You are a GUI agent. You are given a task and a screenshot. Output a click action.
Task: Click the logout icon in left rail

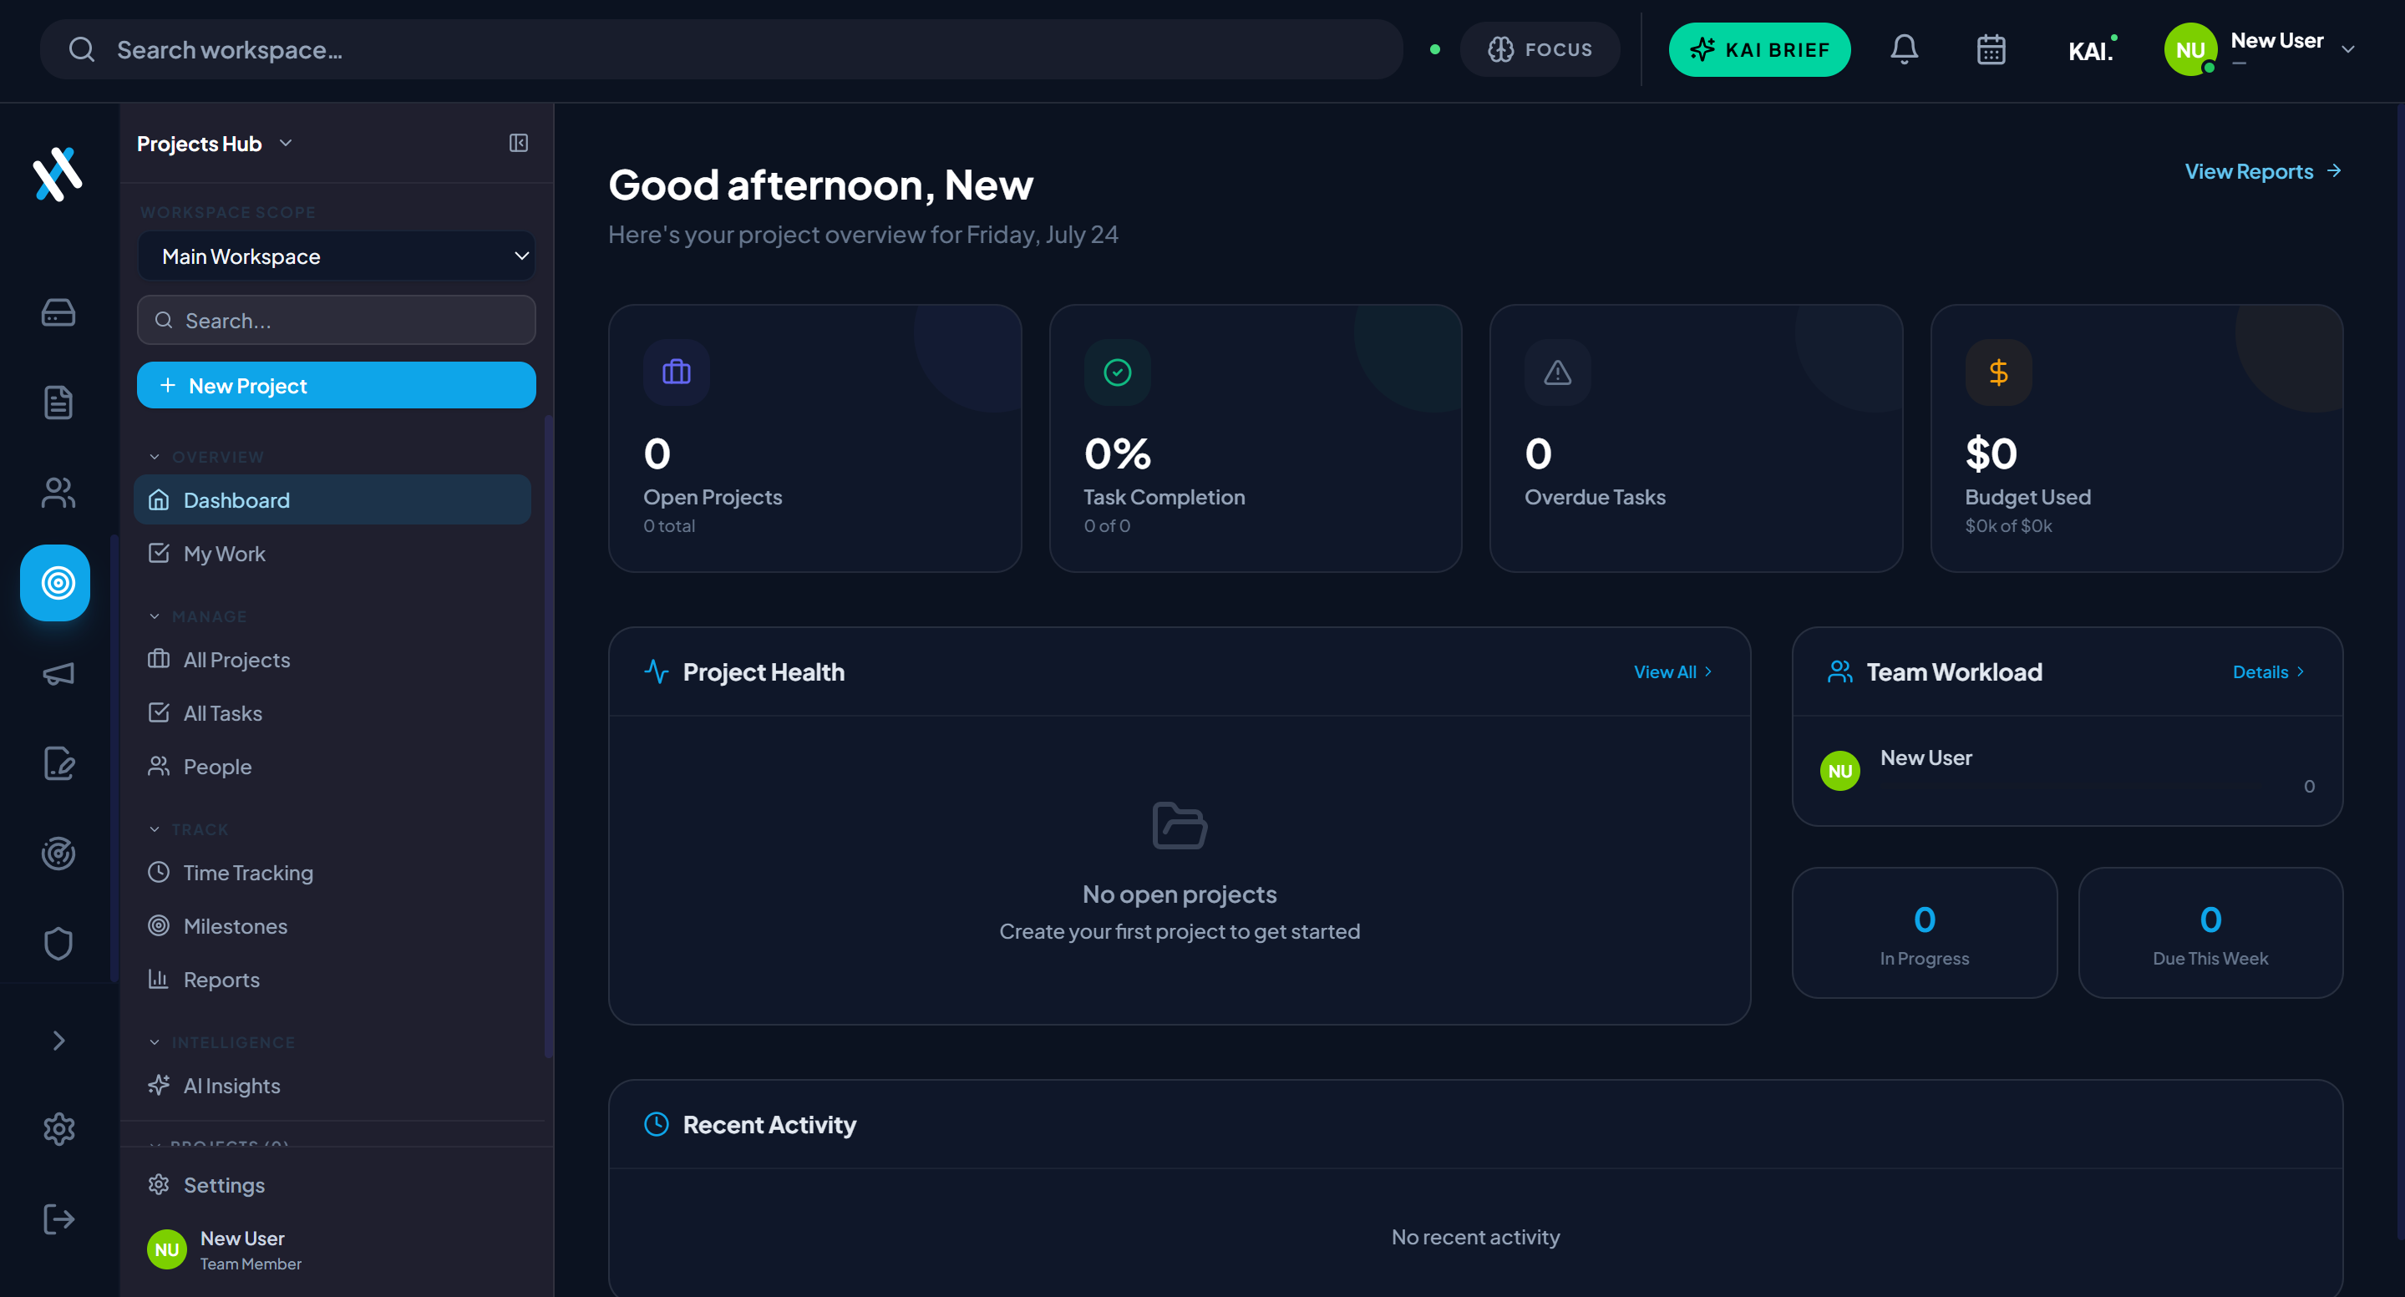pos(58,1218)
